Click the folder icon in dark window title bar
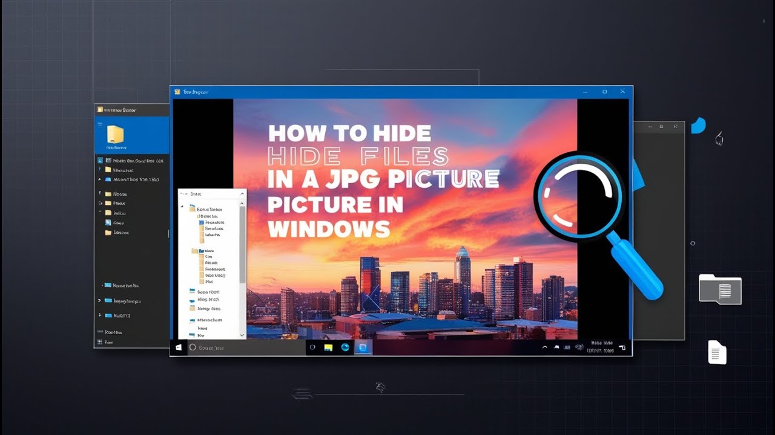 point(99,110)
